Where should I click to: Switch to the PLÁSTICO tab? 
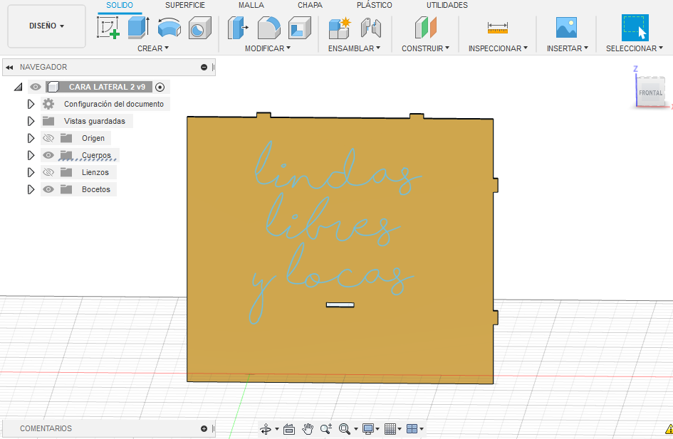coord(375,5)
